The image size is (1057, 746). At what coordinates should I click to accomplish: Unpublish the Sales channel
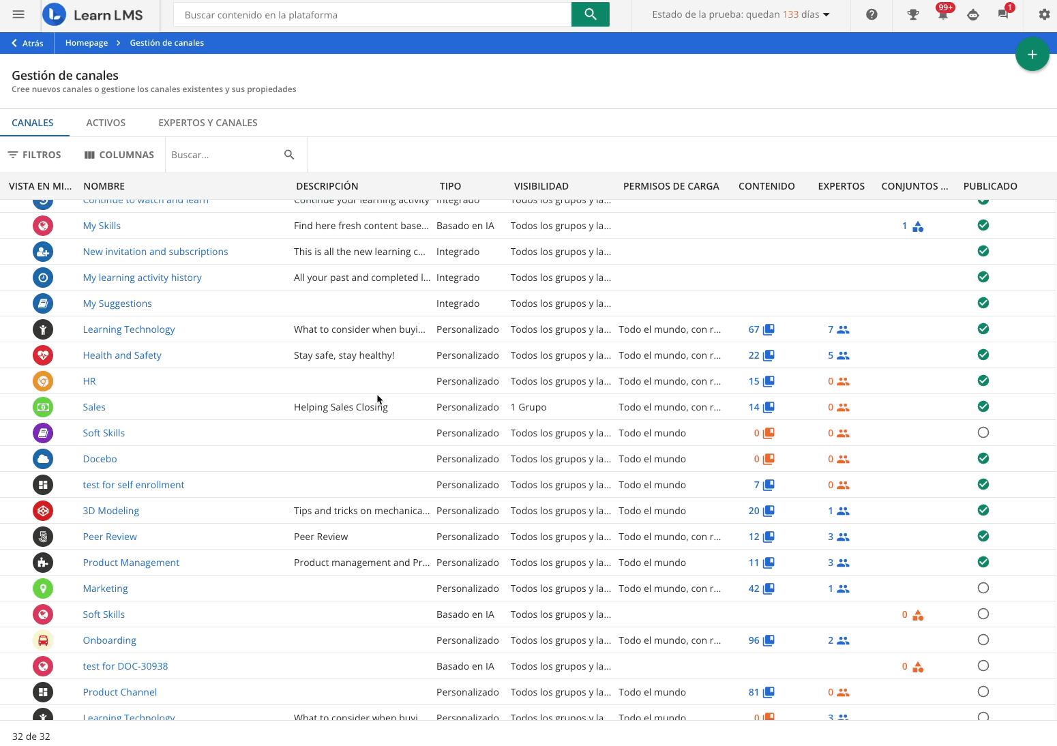(x=983, y=406)
